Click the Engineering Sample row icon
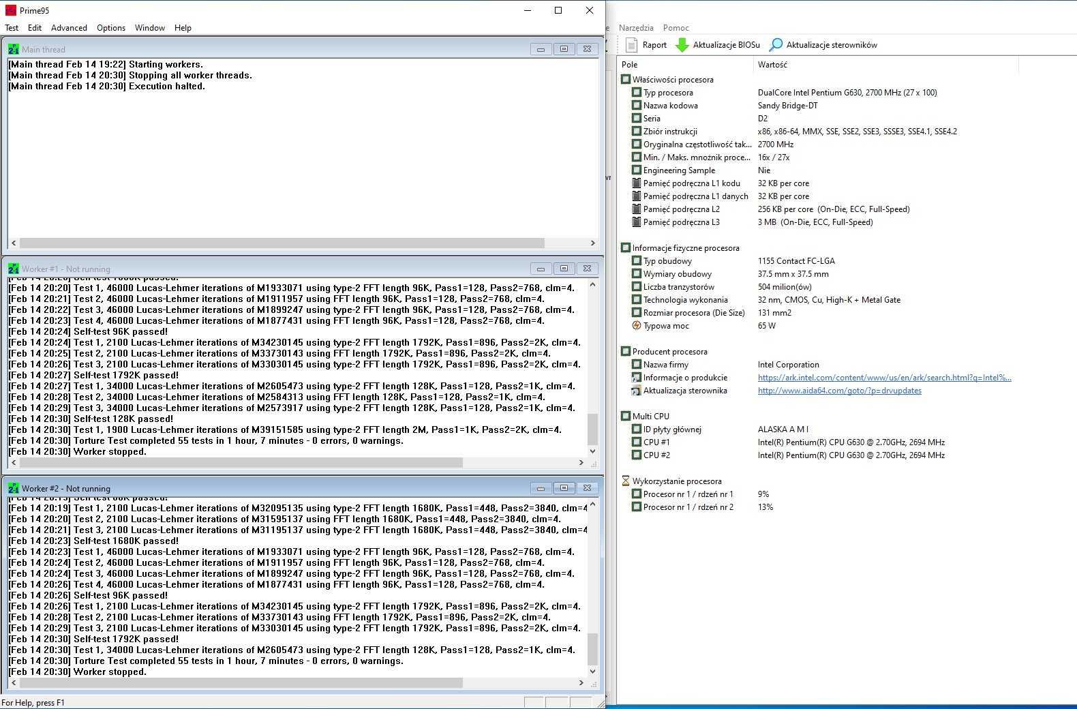 click(636, 170)
